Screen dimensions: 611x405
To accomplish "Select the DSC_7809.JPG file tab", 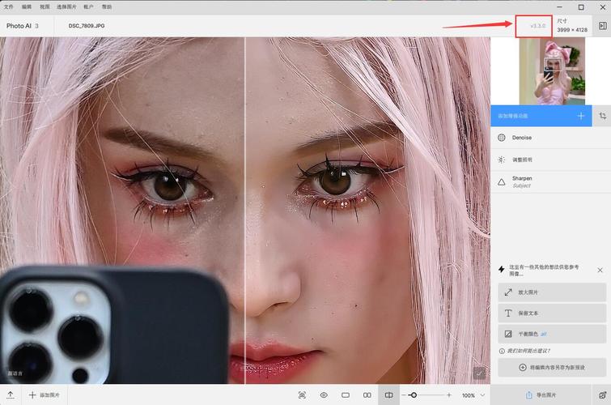I will 87,26.
